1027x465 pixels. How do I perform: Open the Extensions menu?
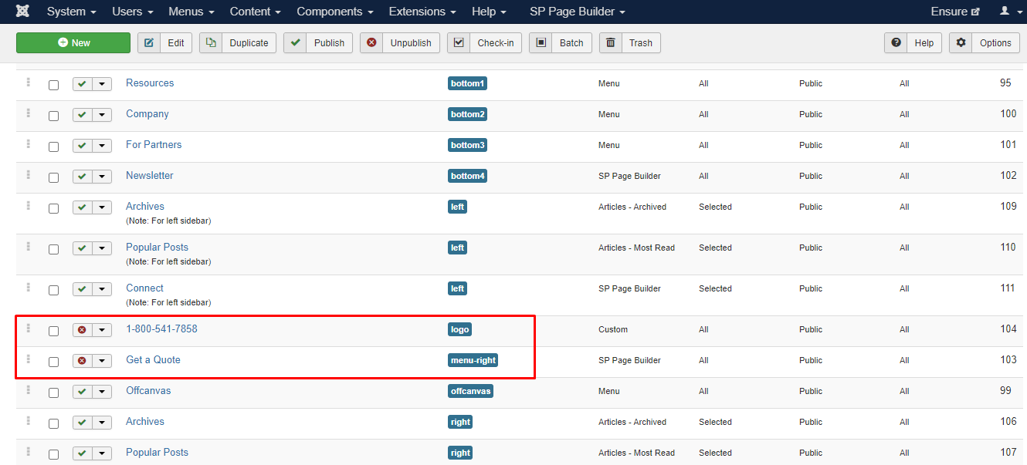422,12
